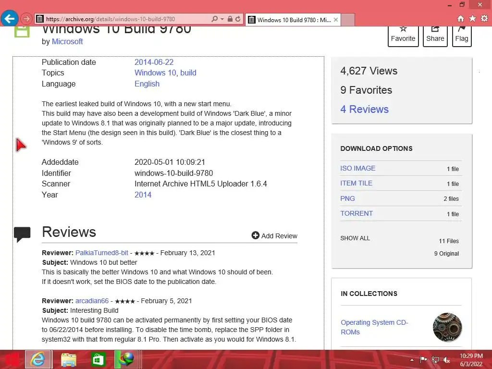Screen dimensions: 492x369
Task: Open Internet Download Manager taskbar icon
Action: click(126, 359)
